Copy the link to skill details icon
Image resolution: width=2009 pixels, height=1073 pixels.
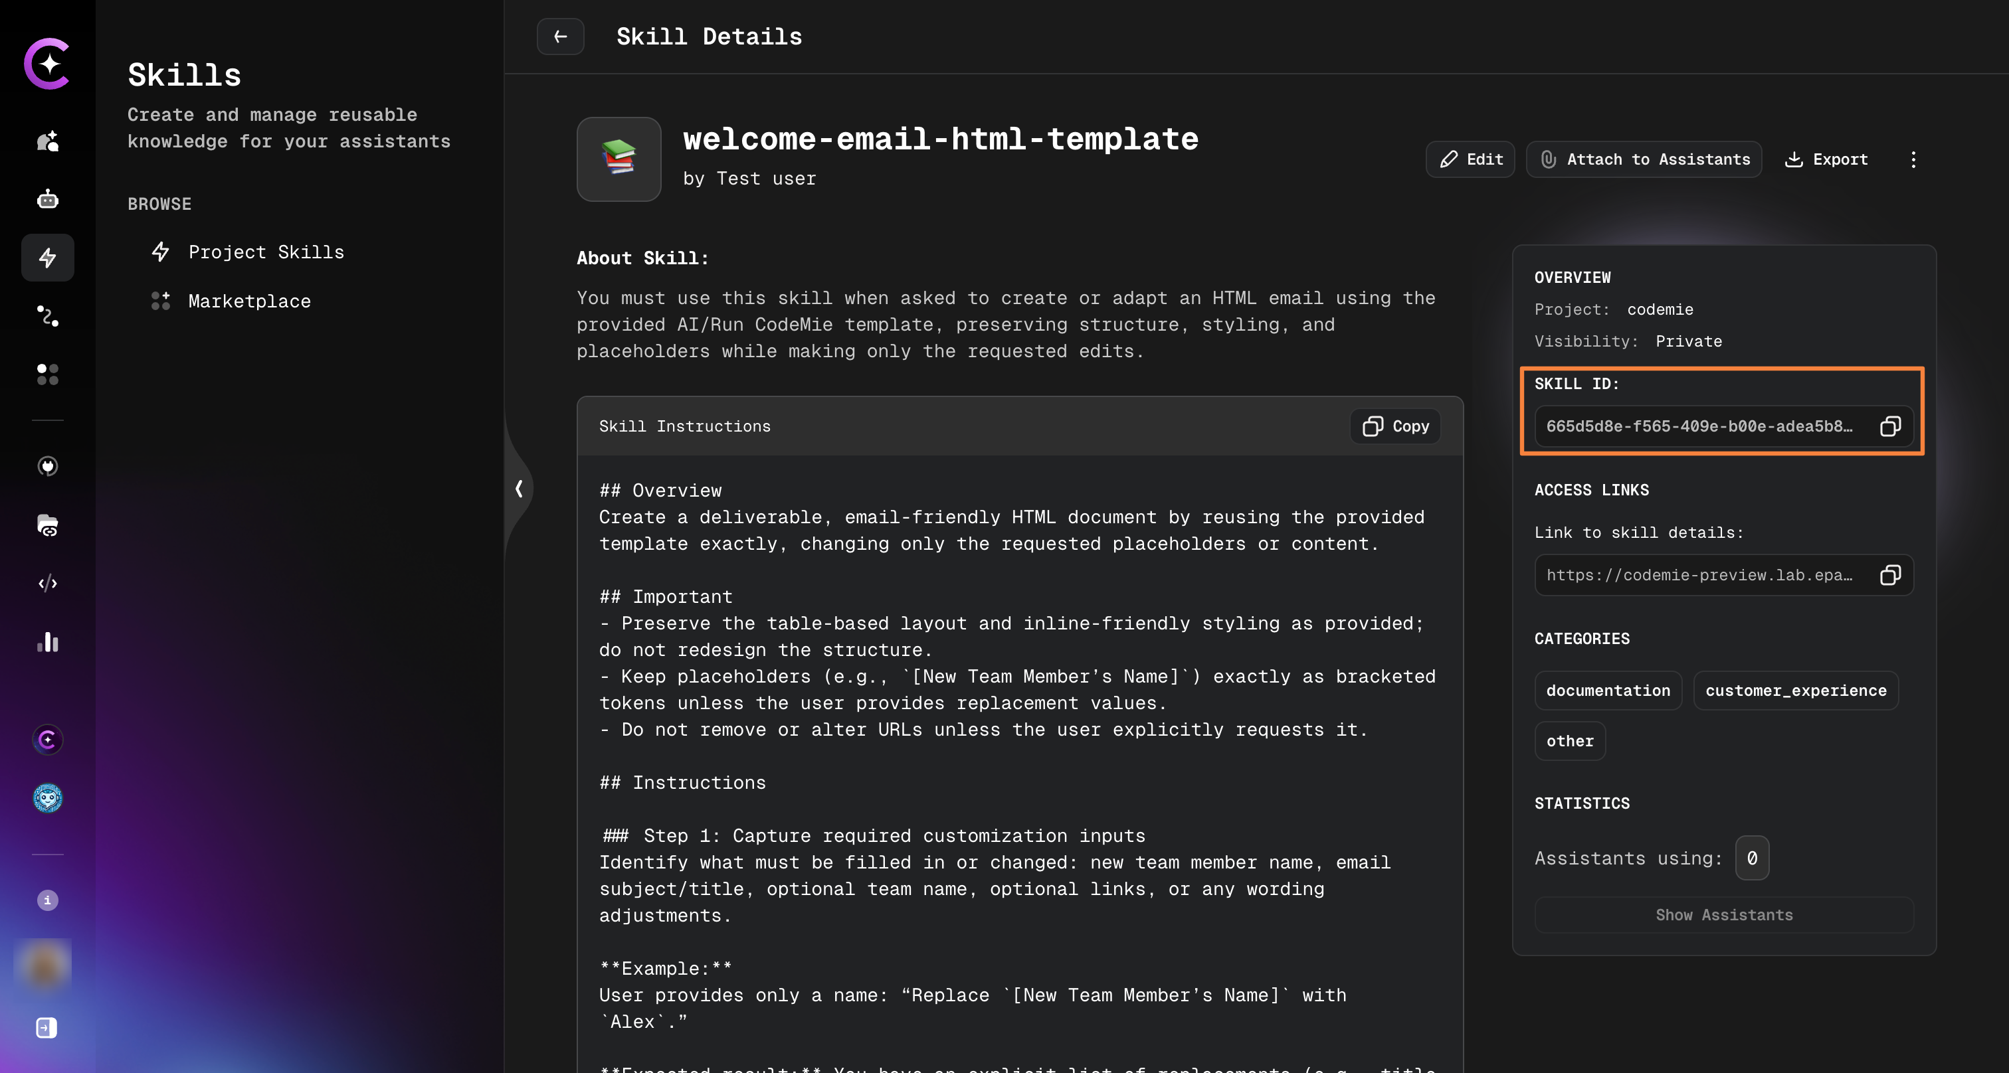(x=1891, y=575)
